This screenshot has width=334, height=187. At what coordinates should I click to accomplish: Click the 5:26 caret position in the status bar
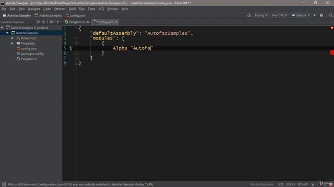tap(281, 184)
